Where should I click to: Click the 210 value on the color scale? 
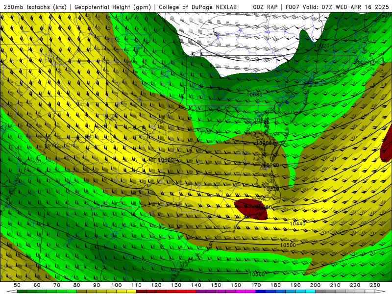(x=336, y=285)
